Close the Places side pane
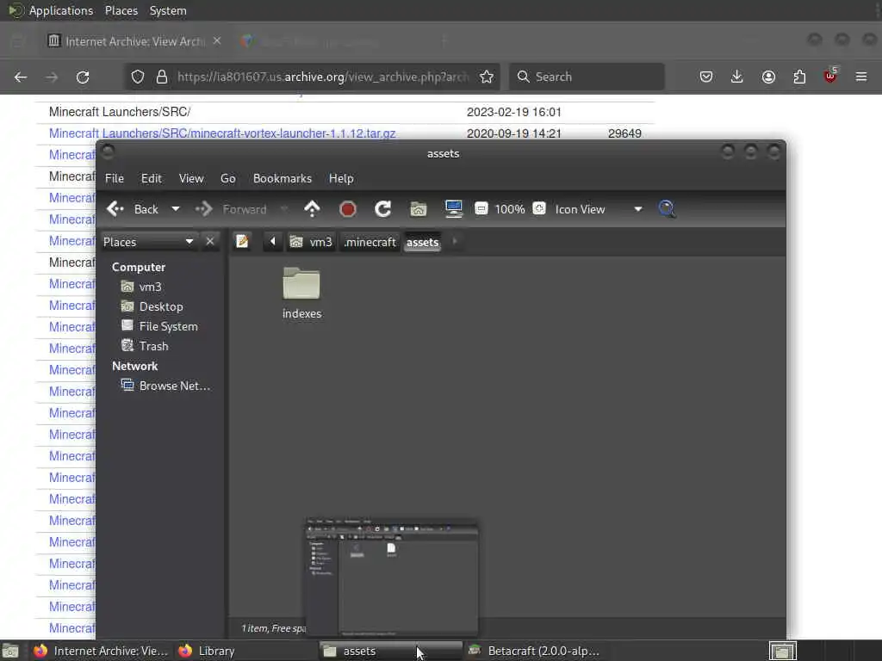The height and width of the screenshot is (661, 882). tap(210, 241)
